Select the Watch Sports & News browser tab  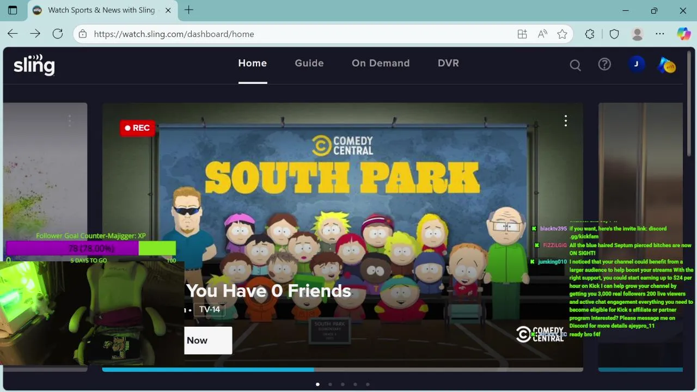[x=101, y=10]
